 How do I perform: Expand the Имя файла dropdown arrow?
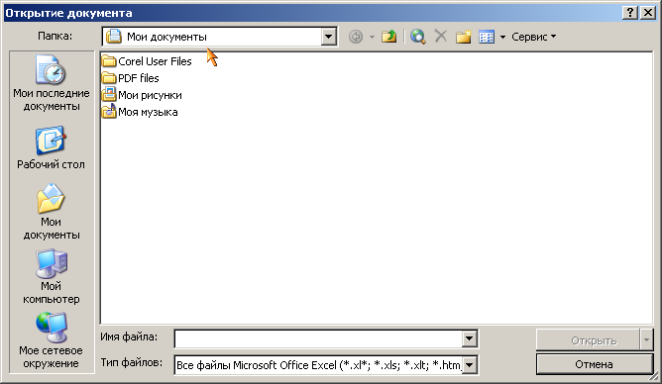[469, 338]
